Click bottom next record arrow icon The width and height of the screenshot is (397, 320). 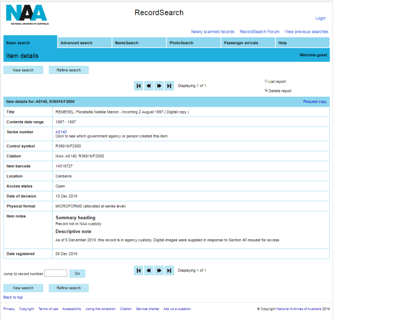click(x=159, y=271)
